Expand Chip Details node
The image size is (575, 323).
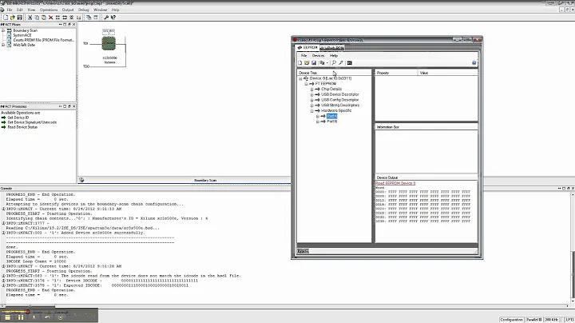(312, 90)
